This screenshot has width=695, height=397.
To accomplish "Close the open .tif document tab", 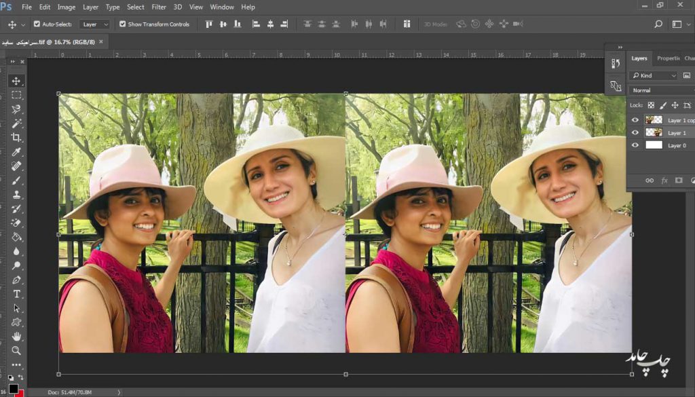I will [x=101, y=41].
